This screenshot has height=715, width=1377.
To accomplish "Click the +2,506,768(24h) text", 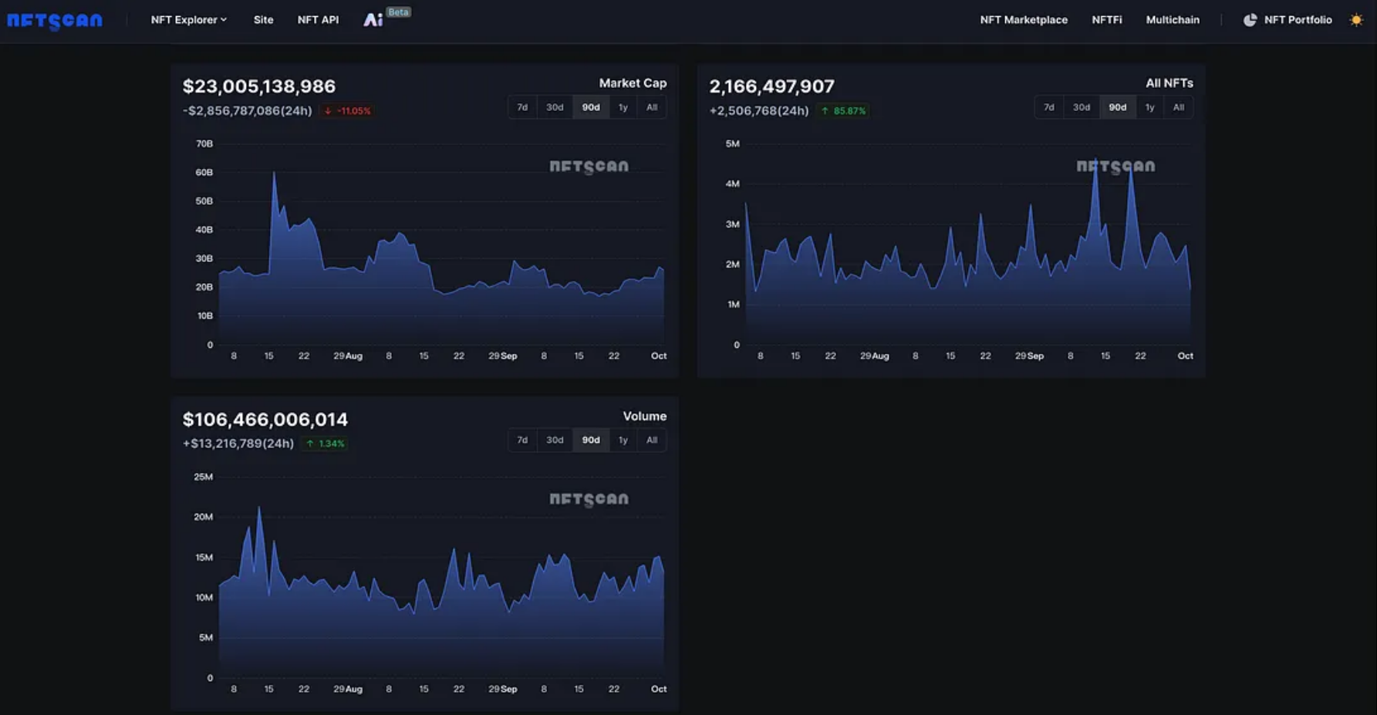I will tap(759, 111).
